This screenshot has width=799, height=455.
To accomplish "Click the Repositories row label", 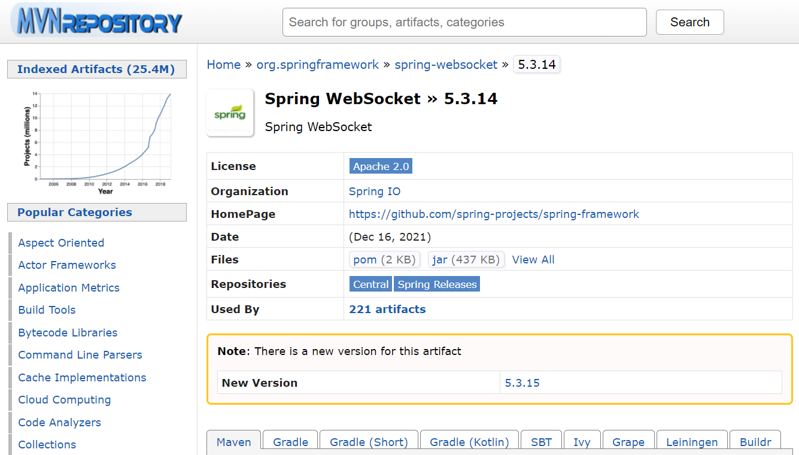I will pyautogui.click(x=248, y=284).
